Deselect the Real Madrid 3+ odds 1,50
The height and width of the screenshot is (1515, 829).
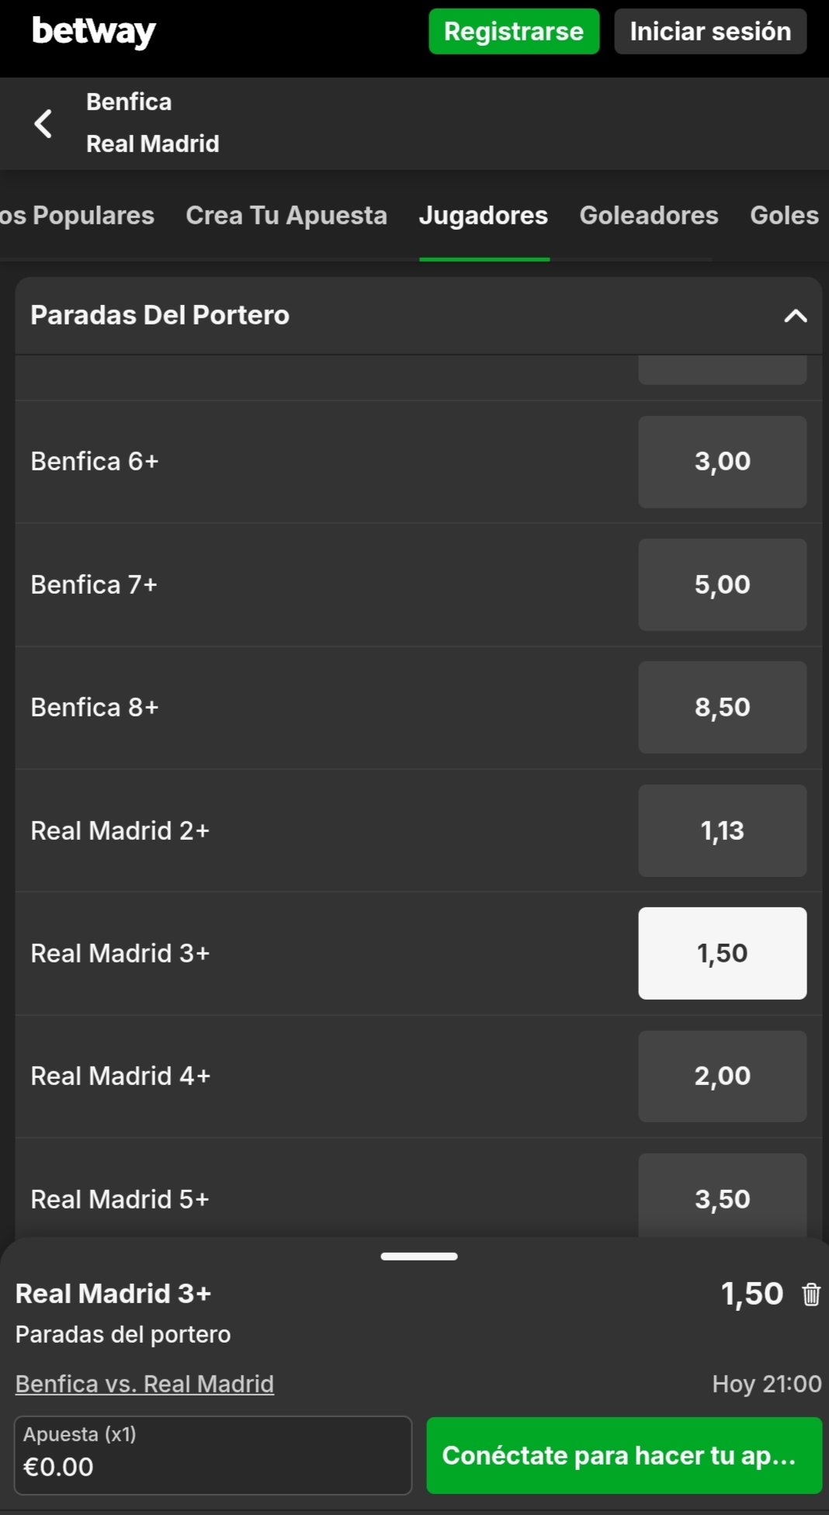pyautogui.click(x=722, y=953)
